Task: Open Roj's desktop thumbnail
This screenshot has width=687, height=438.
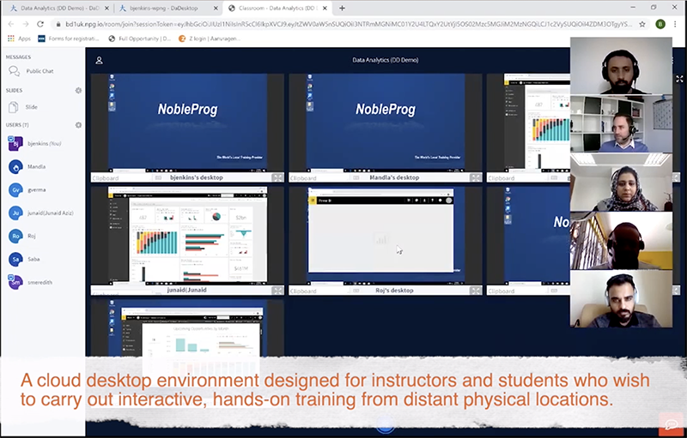Action: [386, 236]
